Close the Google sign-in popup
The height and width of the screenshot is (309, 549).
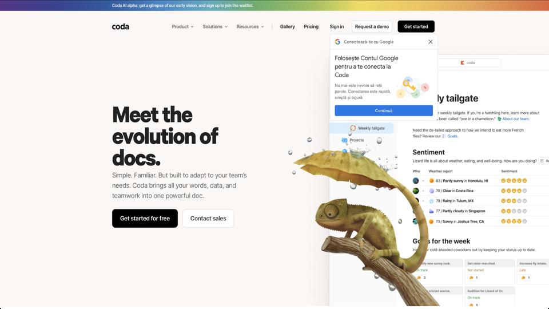coord(430,42)
